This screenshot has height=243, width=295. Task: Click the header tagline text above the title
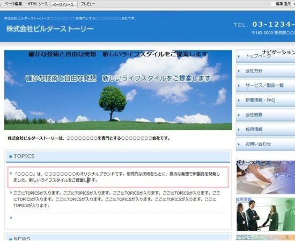pos(70,18)
